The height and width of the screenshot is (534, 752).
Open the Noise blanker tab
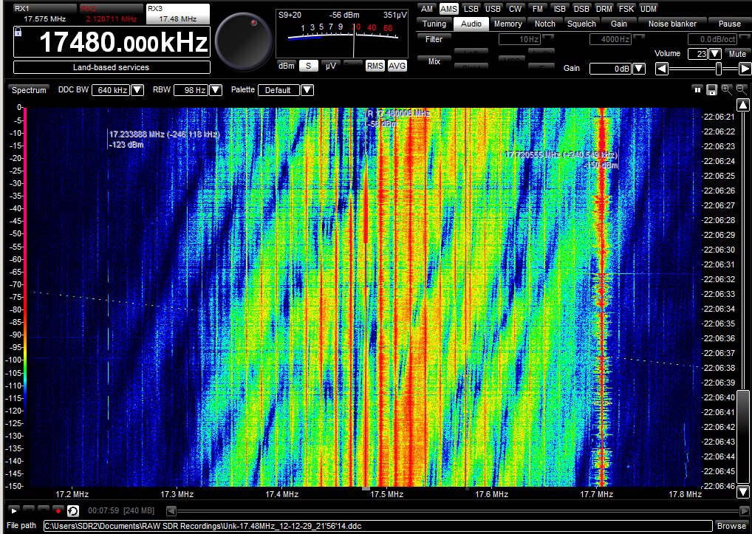[672, 24]
